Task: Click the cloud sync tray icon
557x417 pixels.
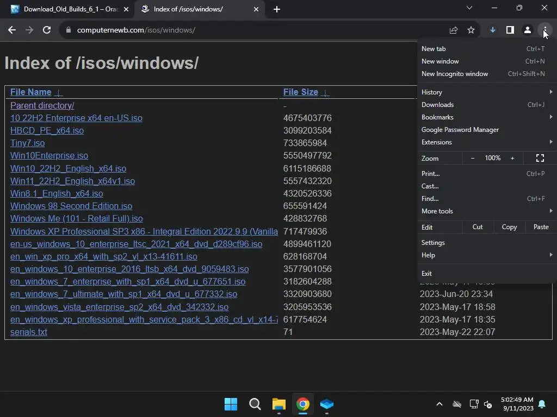Action: (457, 404)
